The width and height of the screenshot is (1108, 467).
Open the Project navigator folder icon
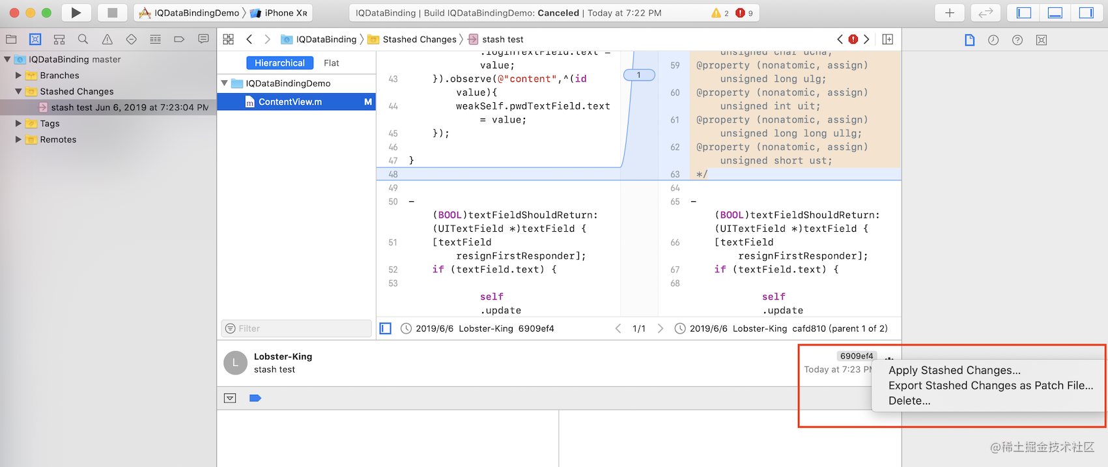point(11,39)
